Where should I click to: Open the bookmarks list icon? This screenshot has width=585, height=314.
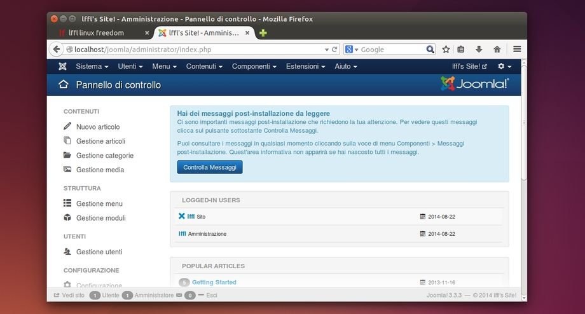point(461,49)
